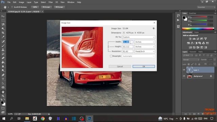The height and width of the screenshot is (122, 217).
Task: Open the Filter menu
Action: (51, 2)
